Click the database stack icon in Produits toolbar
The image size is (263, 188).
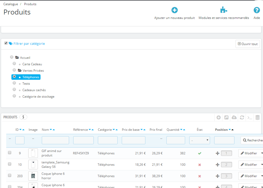[x=257, y=117]
